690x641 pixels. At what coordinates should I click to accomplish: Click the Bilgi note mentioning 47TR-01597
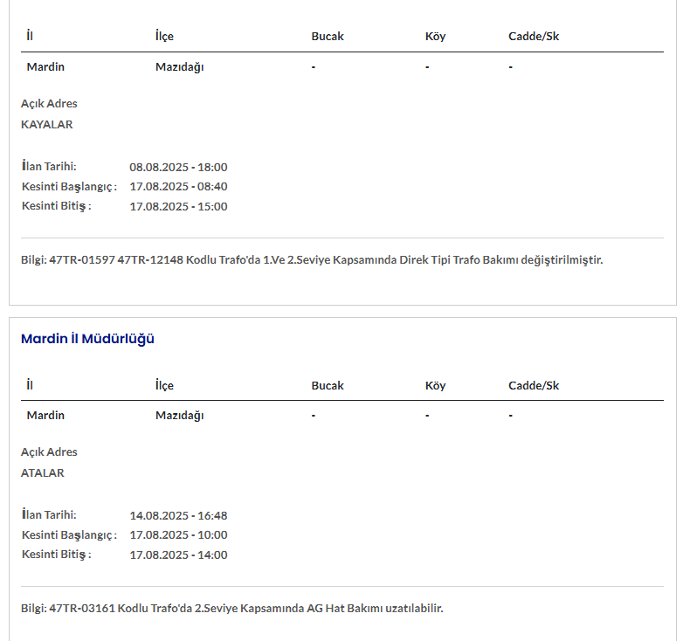click(312, 259)
